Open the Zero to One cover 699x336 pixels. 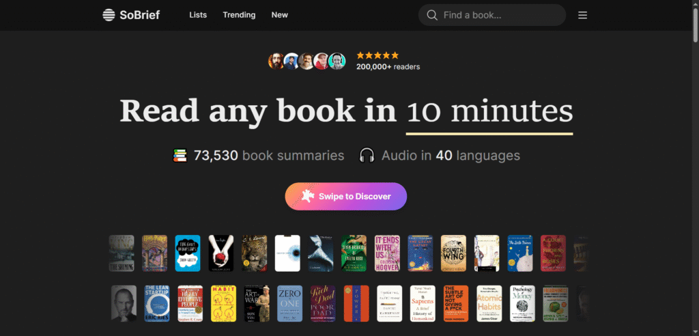[289, 304]
